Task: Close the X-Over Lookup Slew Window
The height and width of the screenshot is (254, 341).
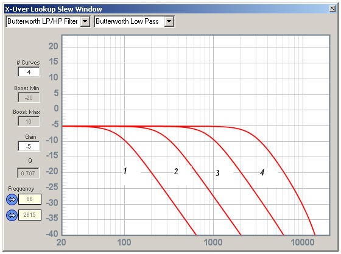Action: click(x=332, y=9)
